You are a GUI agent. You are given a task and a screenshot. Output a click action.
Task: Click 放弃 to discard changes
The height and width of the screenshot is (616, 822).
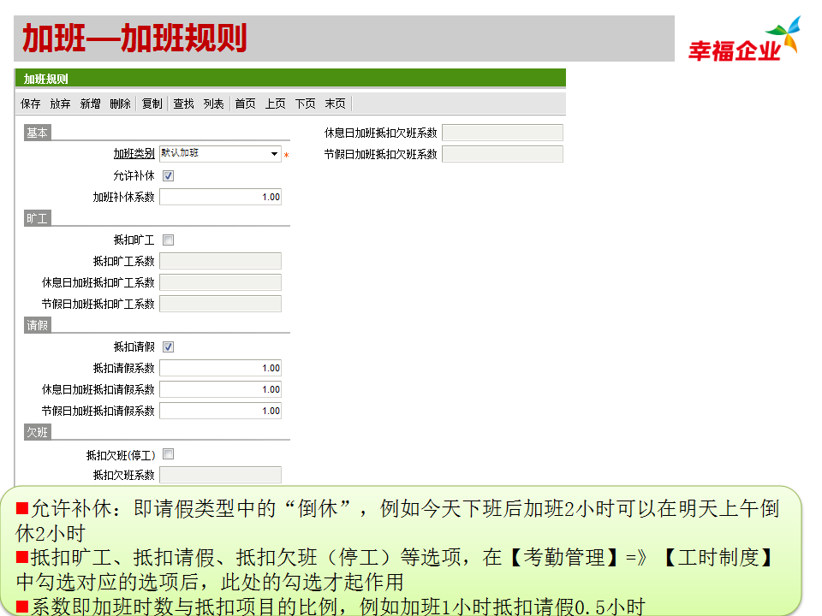click(x=60, y=104)
